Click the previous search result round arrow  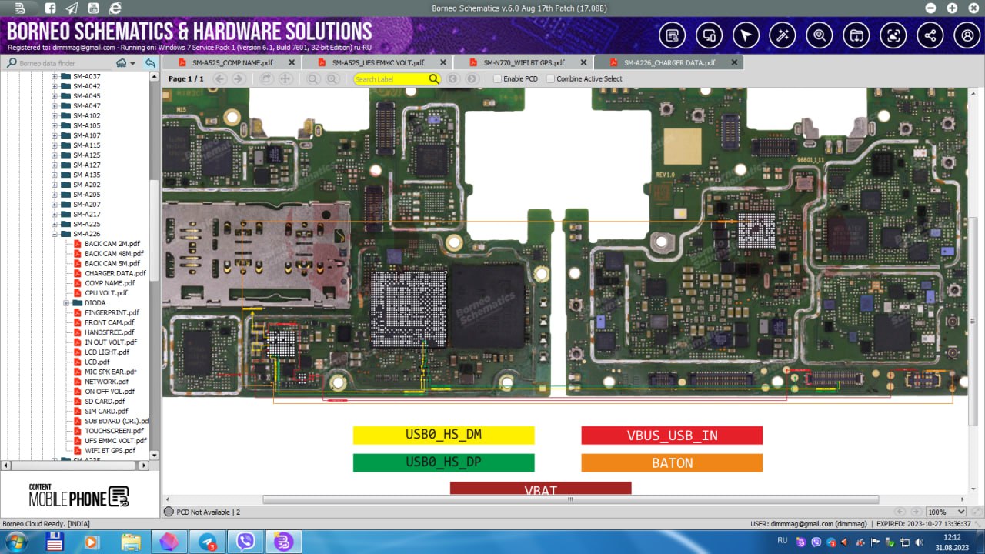coord(453,78)
